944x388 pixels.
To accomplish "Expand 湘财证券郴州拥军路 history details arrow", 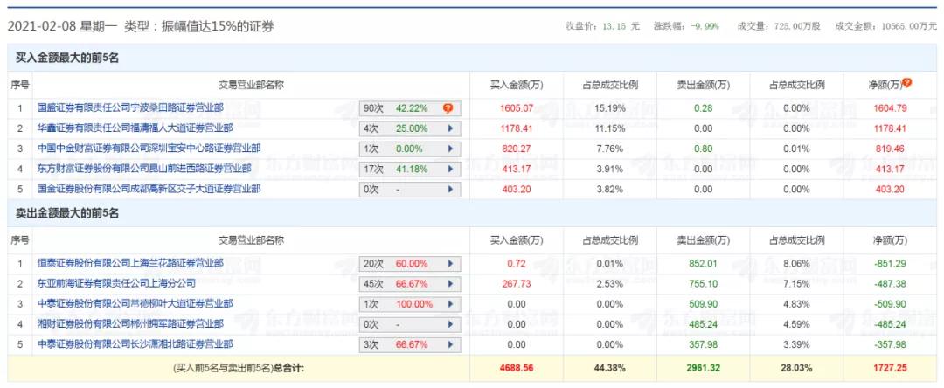I will point(451,324).
